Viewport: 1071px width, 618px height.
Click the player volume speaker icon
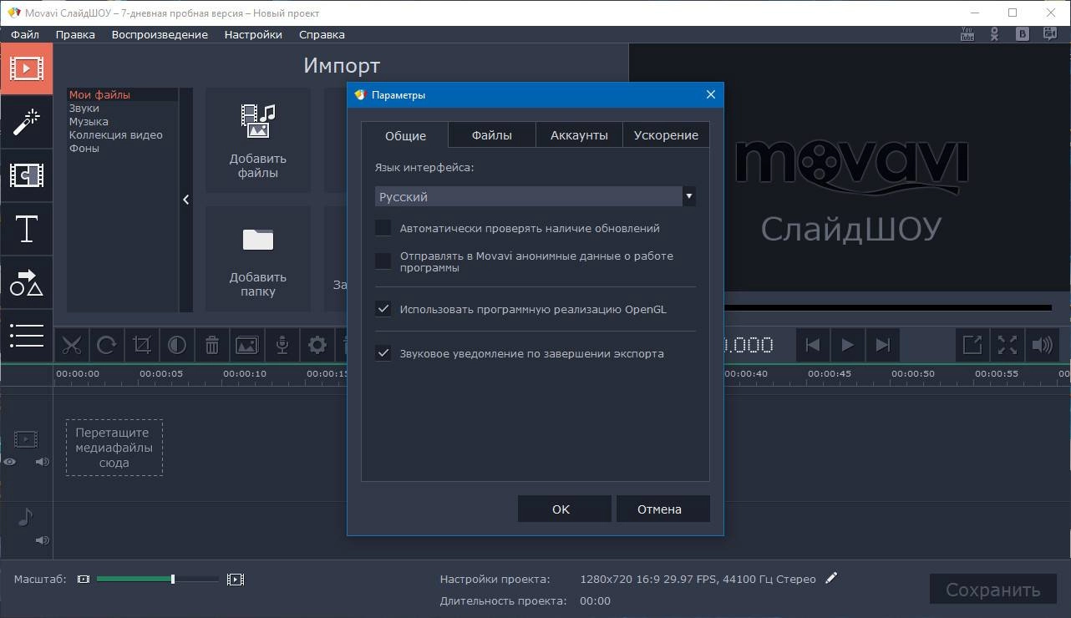1043,344
